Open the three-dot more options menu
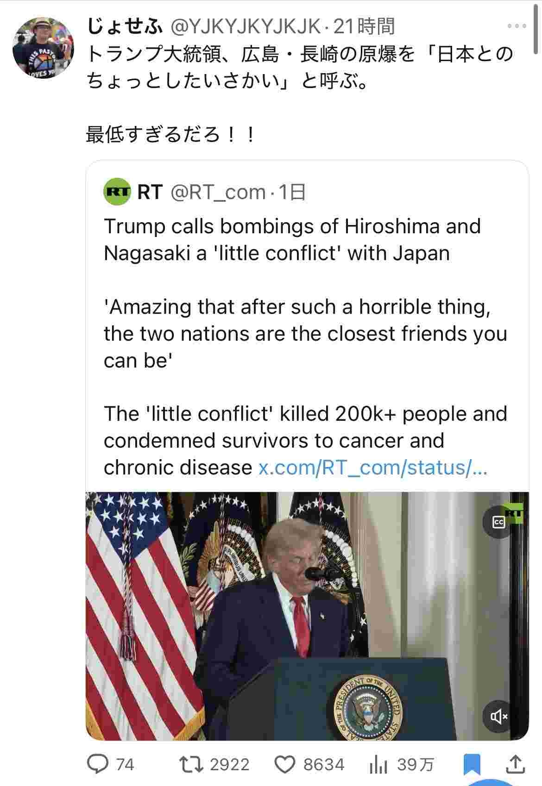The height and width of the screenshot is (786, 542). coord(517,26)
